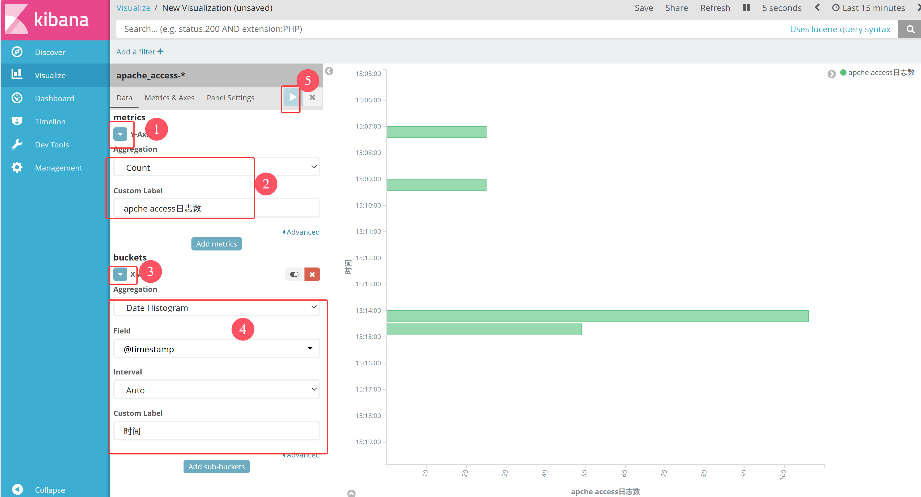Open the Date Histogram aggregation dropdown

[216, 308]
